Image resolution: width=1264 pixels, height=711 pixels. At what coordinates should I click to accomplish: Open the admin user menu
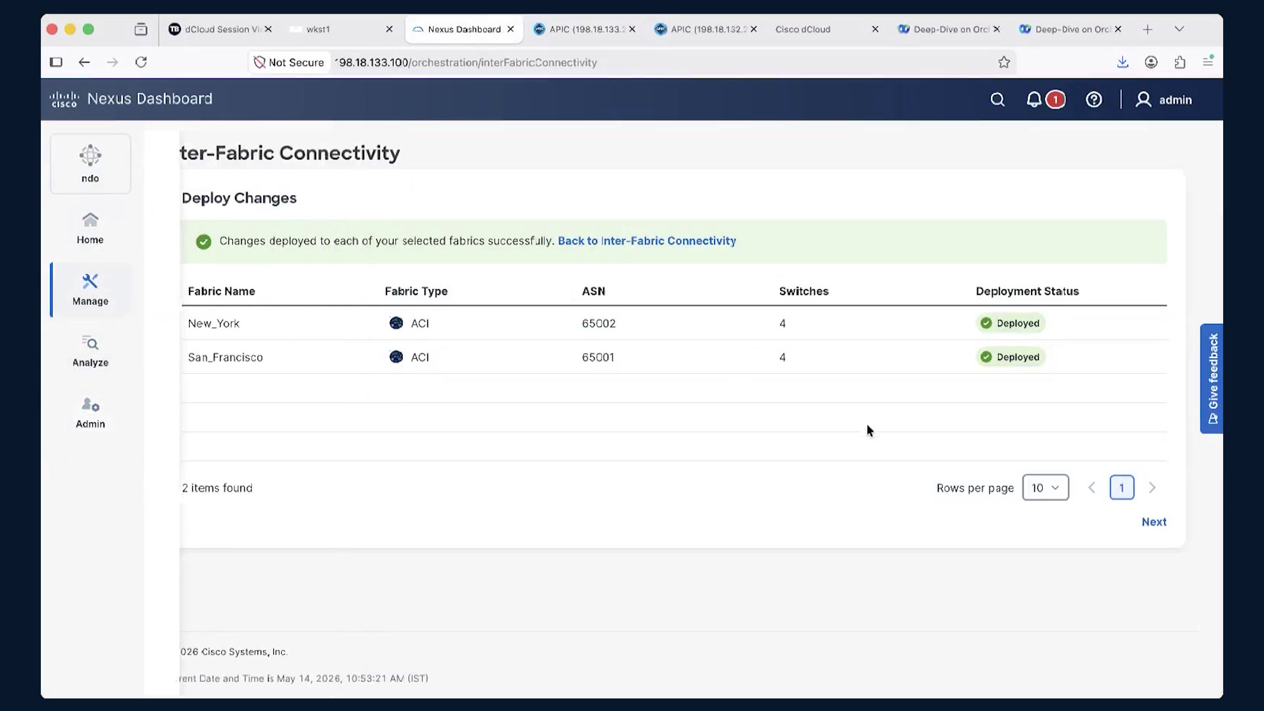point(1164,99)
